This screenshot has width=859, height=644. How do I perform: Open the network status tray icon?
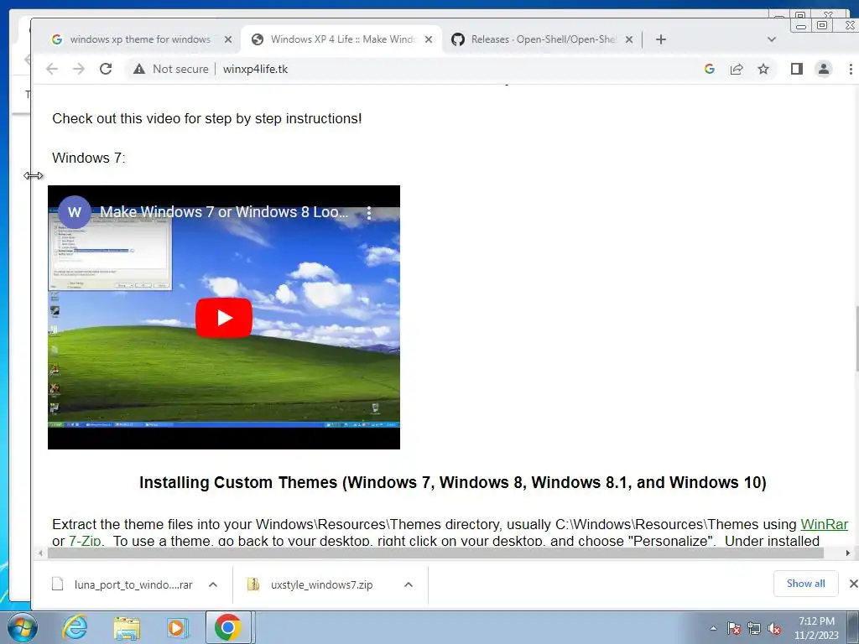(x=754, y=629)
